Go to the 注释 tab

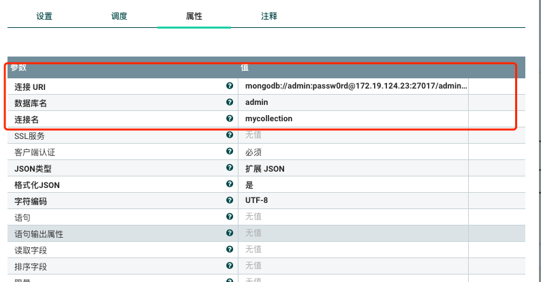coord(268,16)
